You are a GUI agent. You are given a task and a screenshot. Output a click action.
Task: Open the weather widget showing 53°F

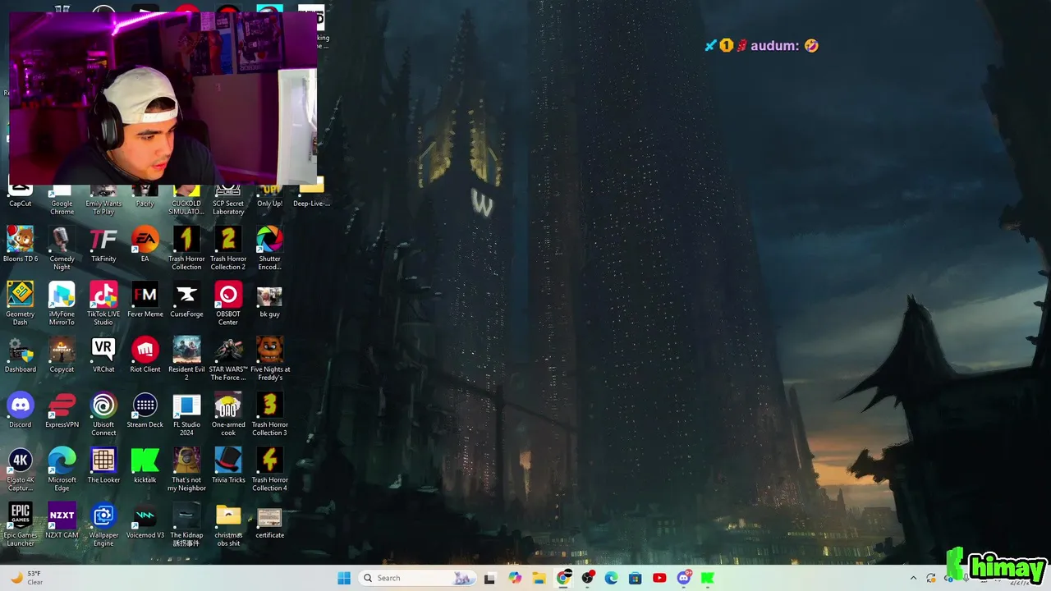25,578
